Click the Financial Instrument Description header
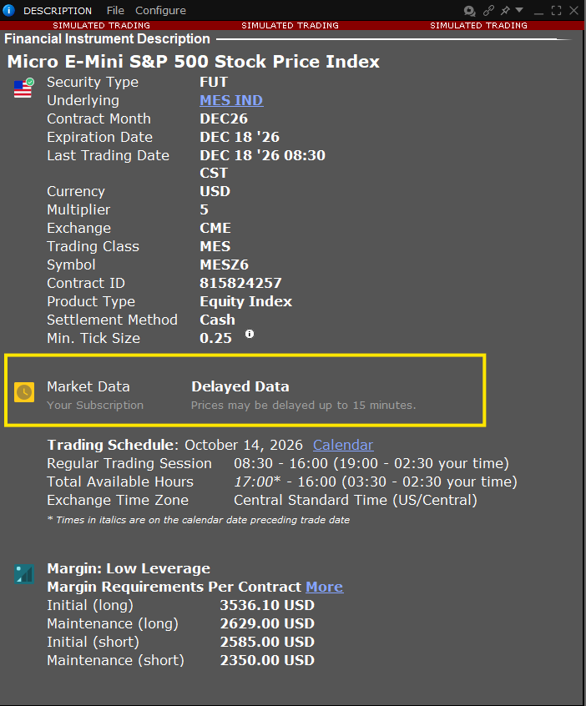This screenshot has height=706, width=586. click(107, 39)
